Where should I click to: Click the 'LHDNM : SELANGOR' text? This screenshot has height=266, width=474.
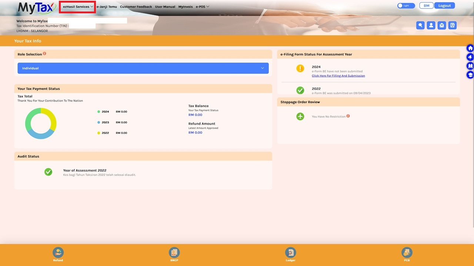(x=32, y=31)
